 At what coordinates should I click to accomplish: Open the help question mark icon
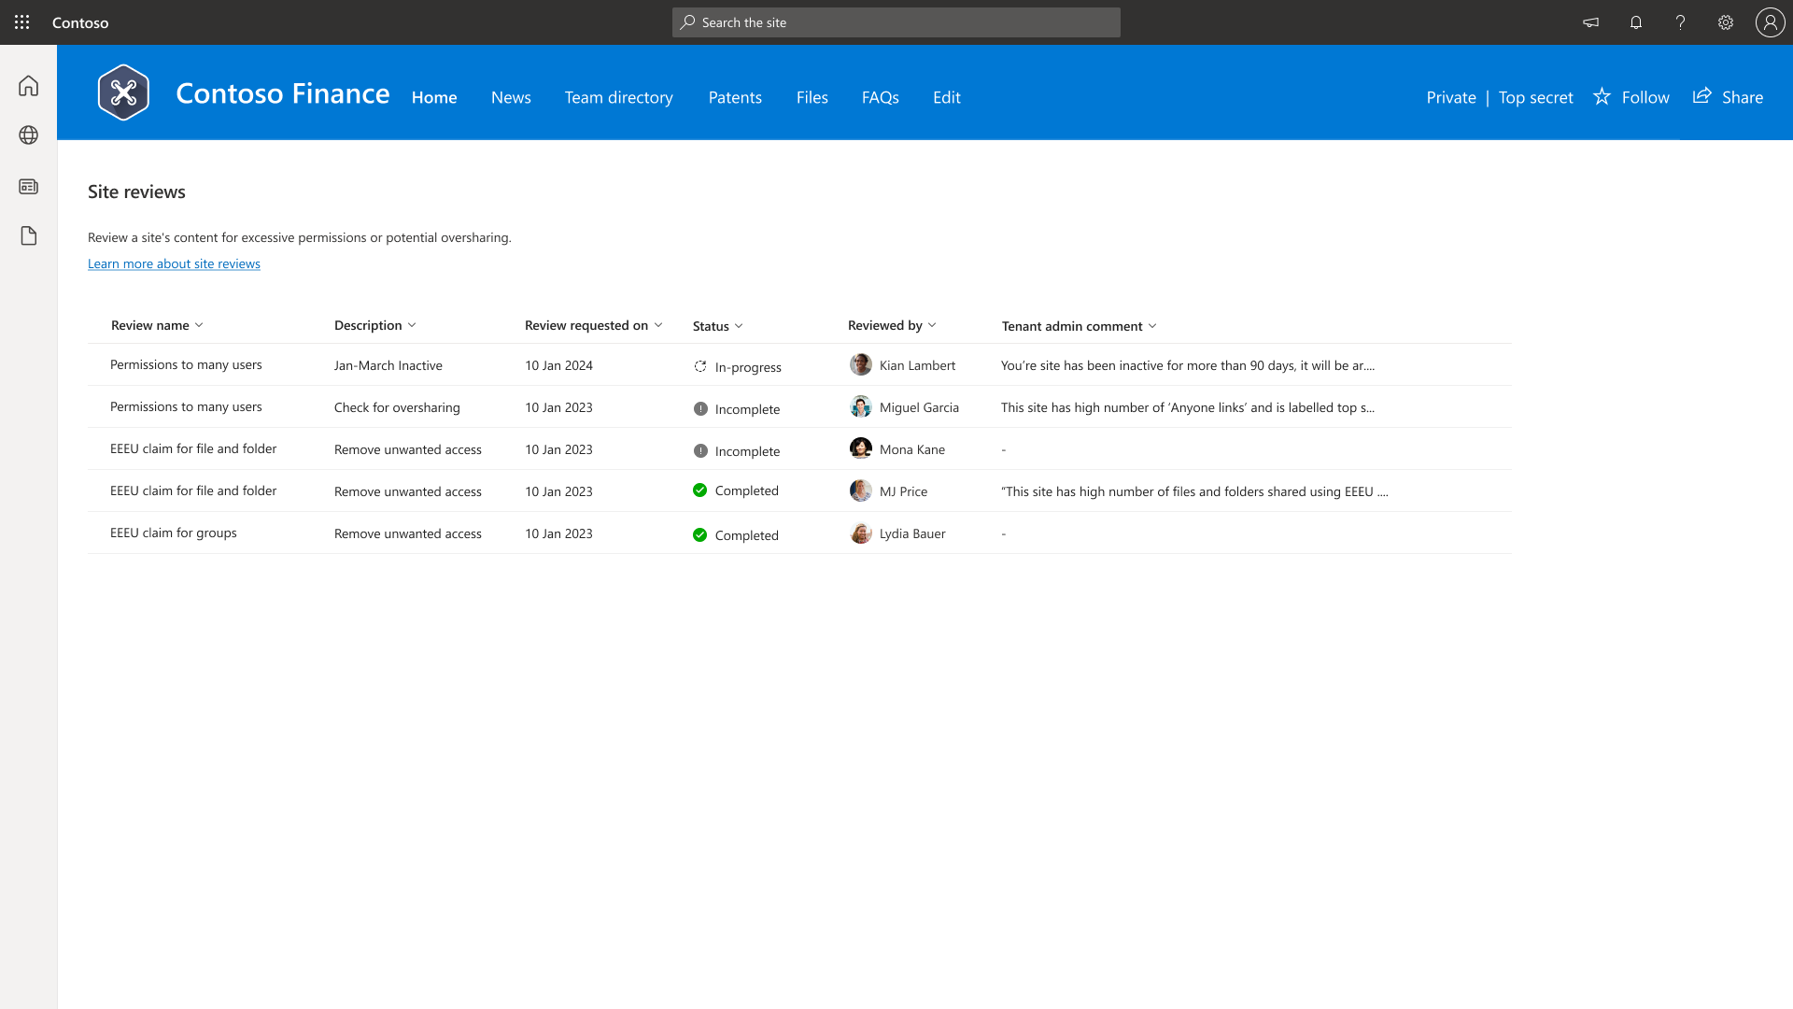[x=1681, y=22]
